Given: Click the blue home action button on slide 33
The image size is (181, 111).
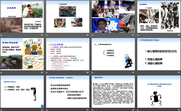Looking at the screenshot, I should click(x=42, y=106).
